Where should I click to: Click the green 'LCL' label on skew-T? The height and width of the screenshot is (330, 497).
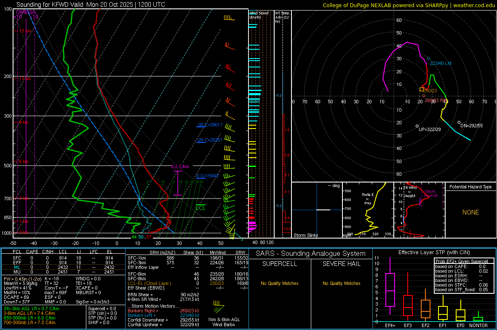click(200, 208)
